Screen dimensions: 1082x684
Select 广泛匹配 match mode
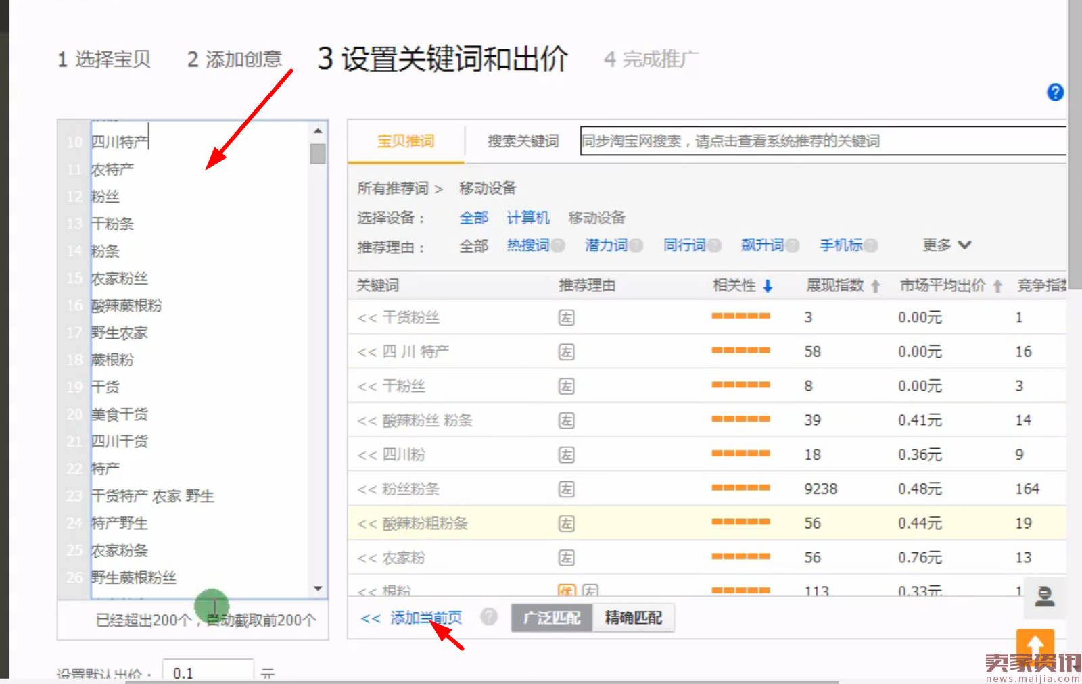[552, 618]
